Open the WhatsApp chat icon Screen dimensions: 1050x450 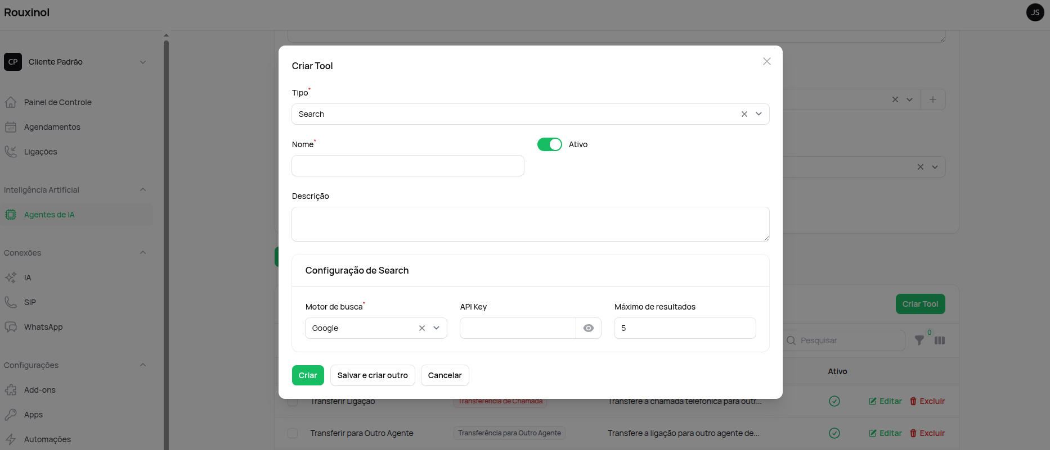pyautogui.click(x=11, y=327)
